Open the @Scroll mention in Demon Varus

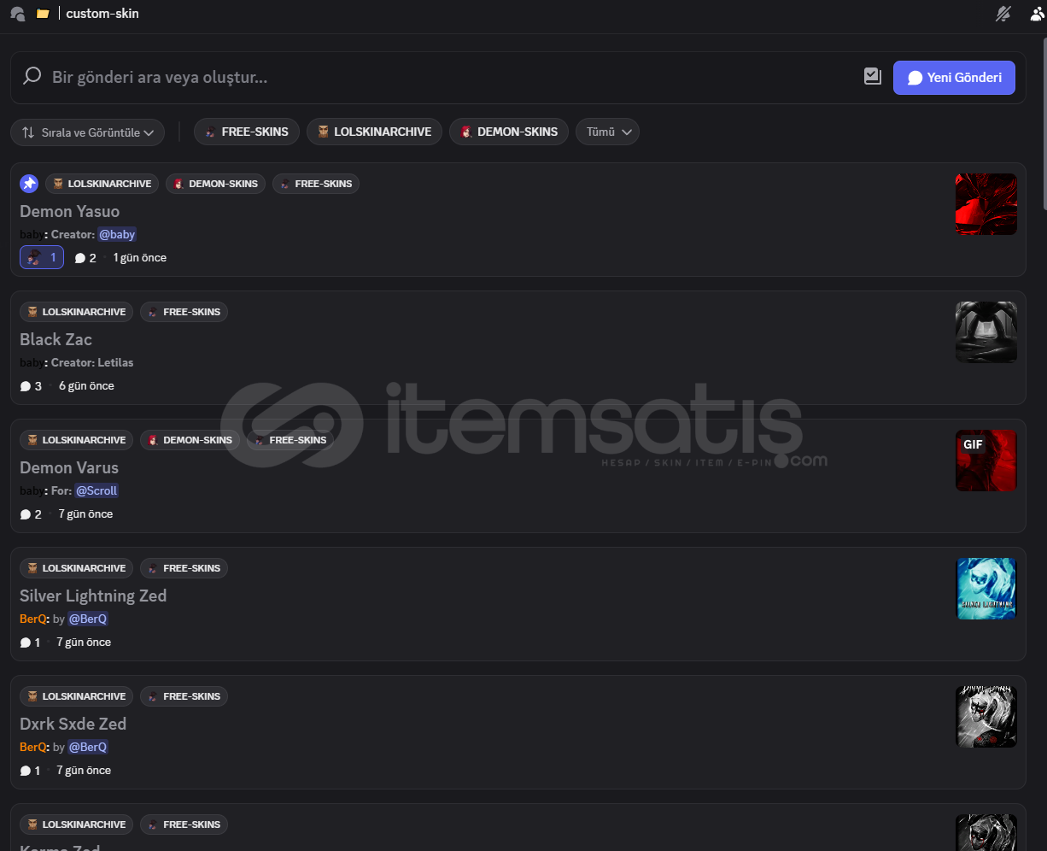click(97, 490)
